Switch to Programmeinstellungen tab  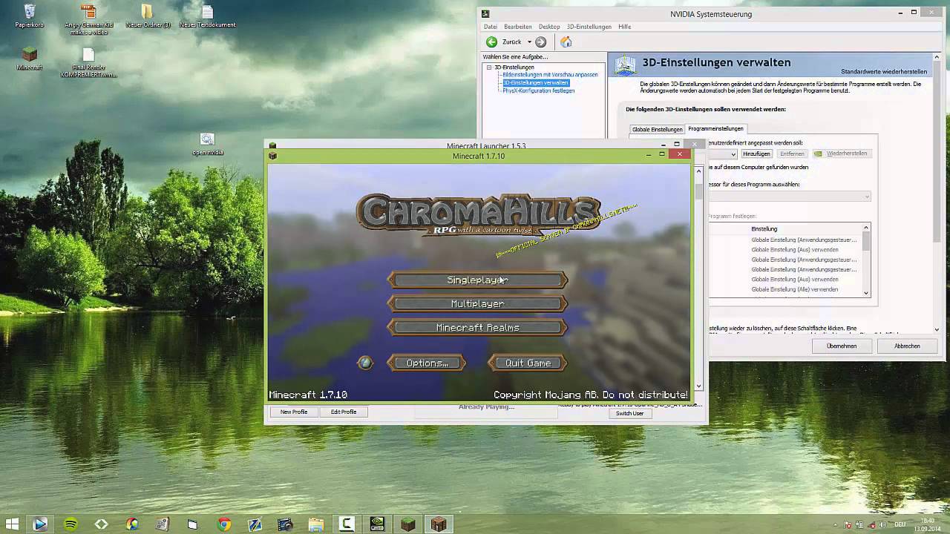715,128
